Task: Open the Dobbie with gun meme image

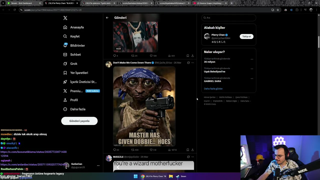Action: click(144, 106)
